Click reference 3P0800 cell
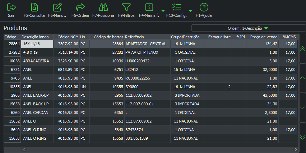This screenshot has height=153, width=306. point(147,87)
